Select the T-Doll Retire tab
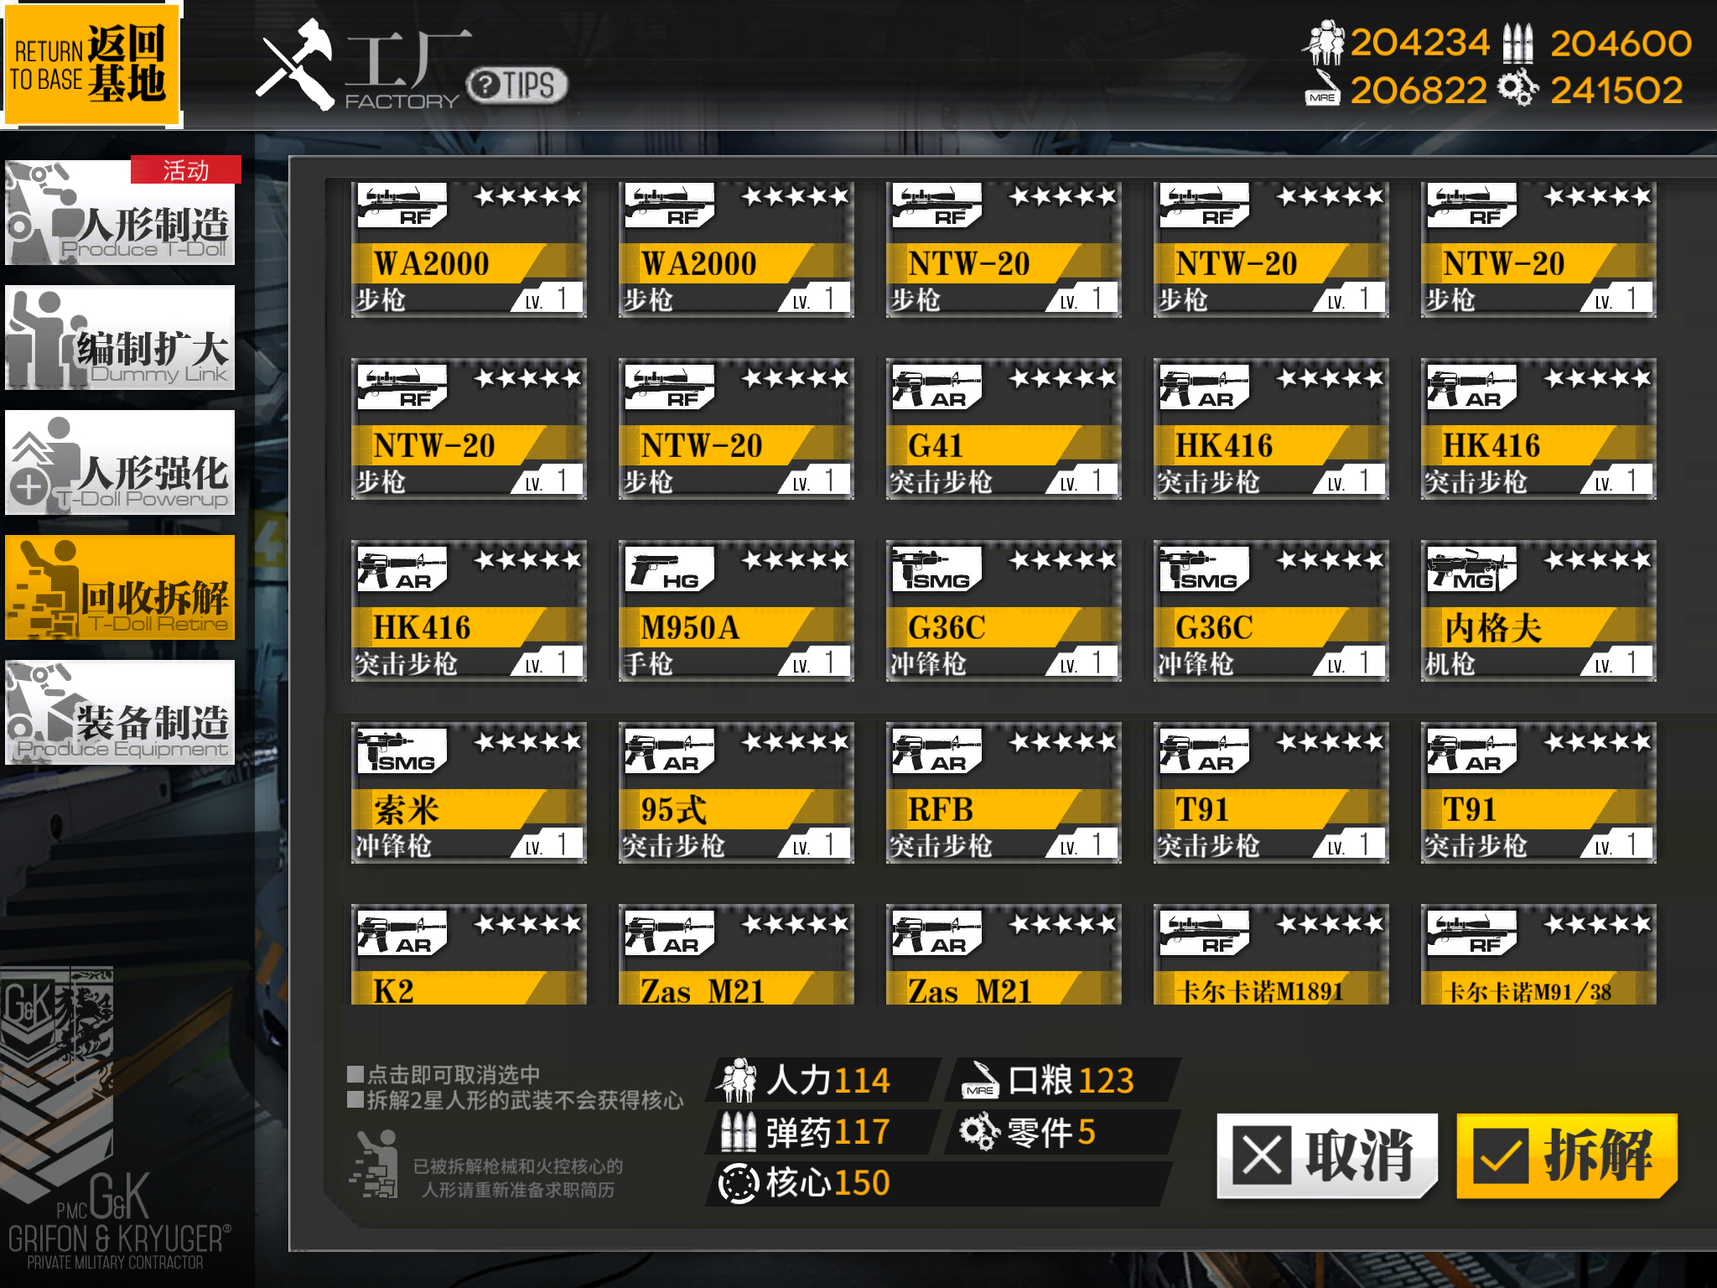This screenshot has height=1288, width=1717. coord(120,587)
